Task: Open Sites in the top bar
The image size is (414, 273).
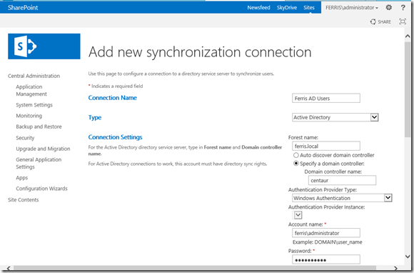Action: click(309, 8)
